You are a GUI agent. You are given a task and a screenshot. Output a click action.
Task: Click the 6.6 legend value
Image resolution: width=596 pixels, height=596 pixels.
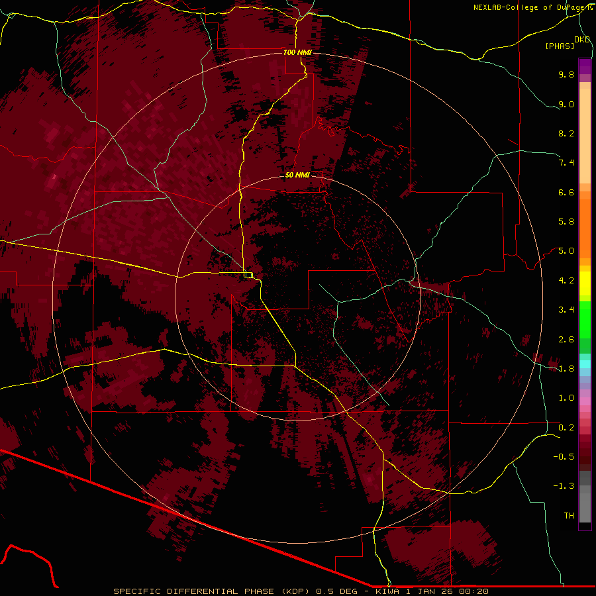coord(566,192)
